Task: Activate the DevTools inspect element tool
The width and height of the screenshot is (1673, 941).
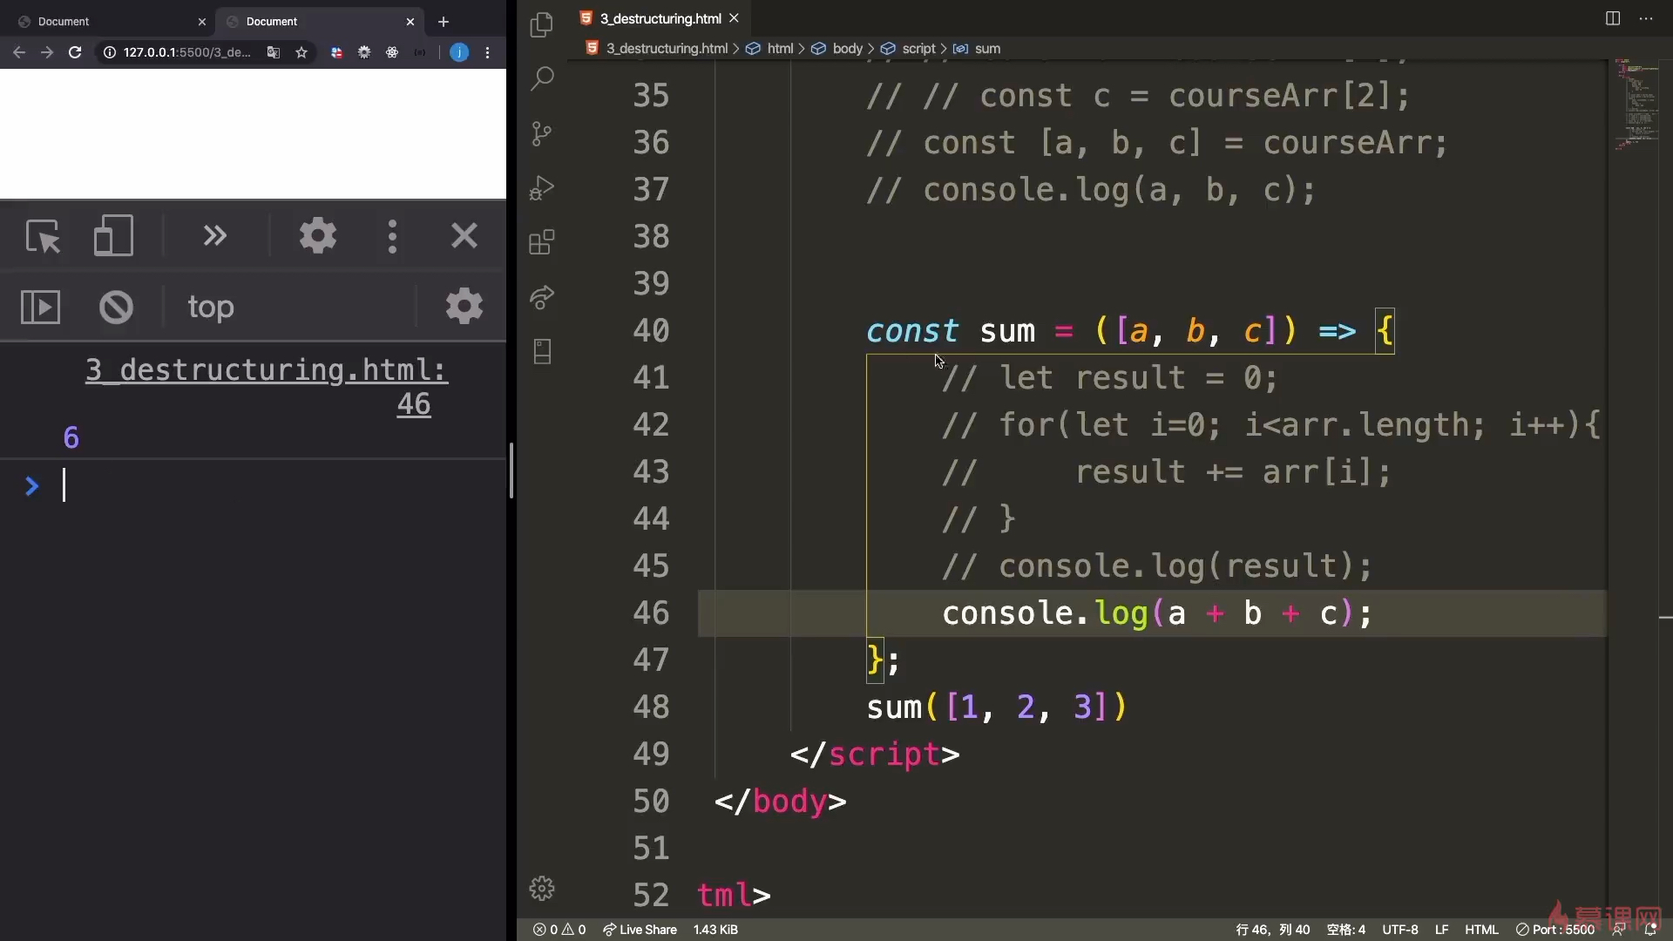Action: (43, 236)
